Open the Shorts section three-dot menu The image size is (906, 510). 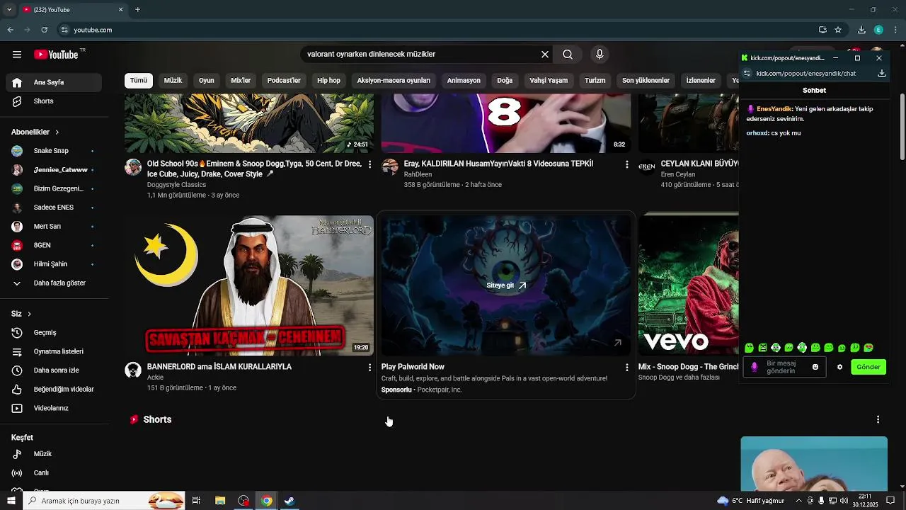click(x=878, y=420)
